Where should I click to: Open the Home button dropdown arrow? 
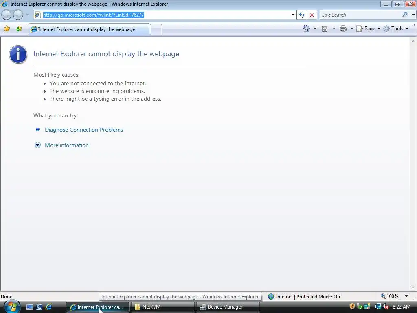click(x=316, y=29)
